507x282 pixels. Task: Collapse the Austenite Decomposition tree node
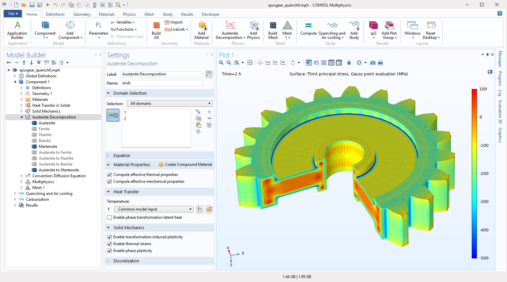22,117
